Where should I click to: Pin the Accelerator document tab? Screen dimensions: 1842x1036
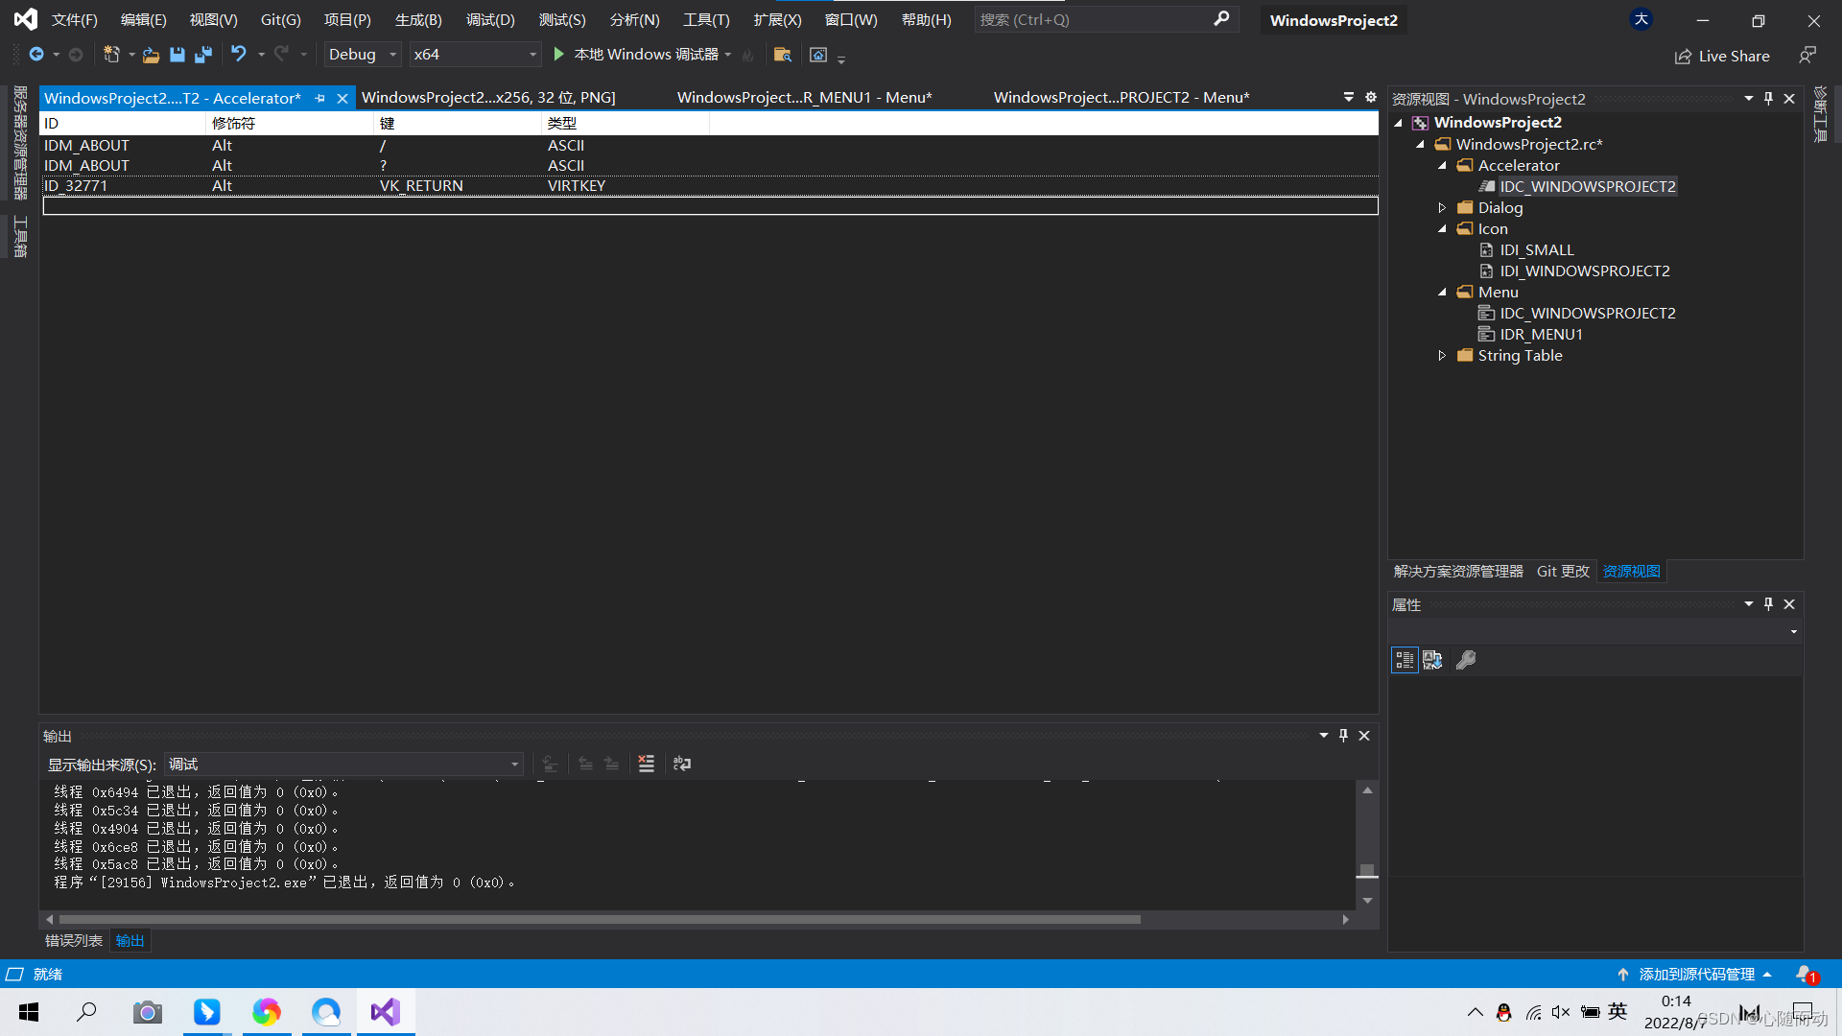click(x=320, y=98)
